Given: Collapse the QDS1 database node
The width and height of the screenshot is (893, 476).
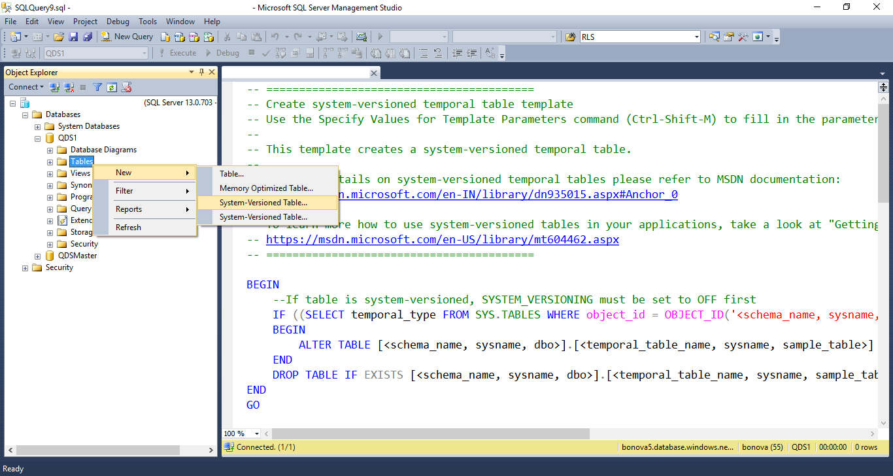Looking at the screenshot, I should point(38,138).
